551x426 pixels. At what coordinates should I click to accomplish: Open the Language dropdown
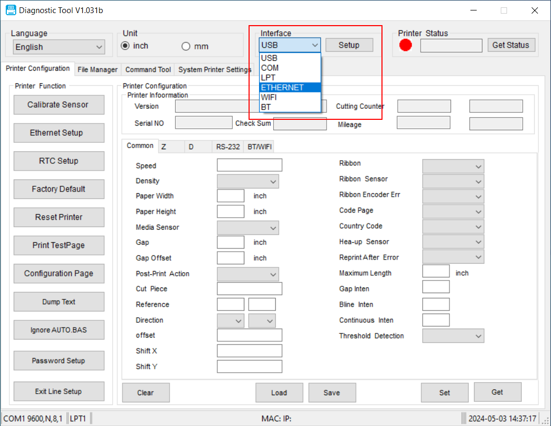(59, 47)
